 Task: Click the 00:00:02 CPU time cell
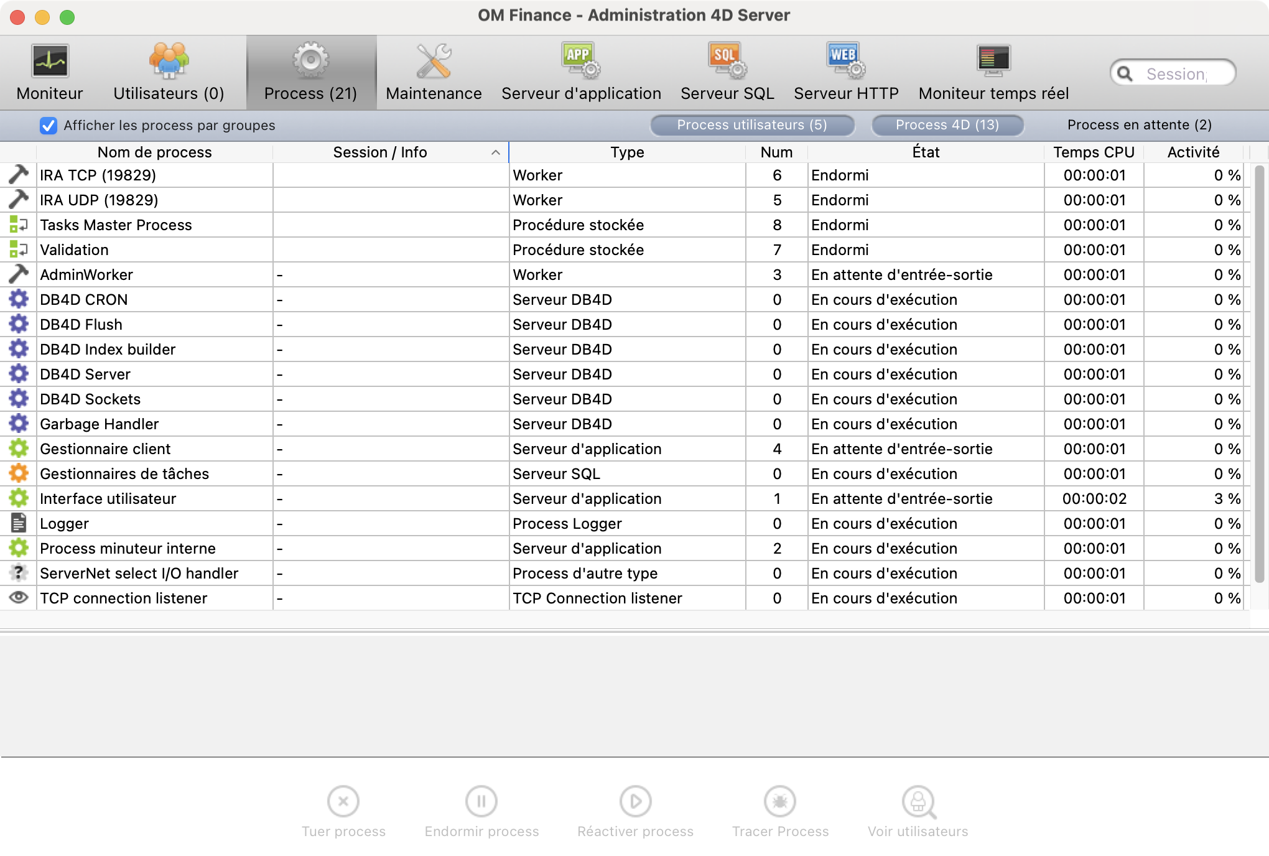click(x=1094, y=498)
